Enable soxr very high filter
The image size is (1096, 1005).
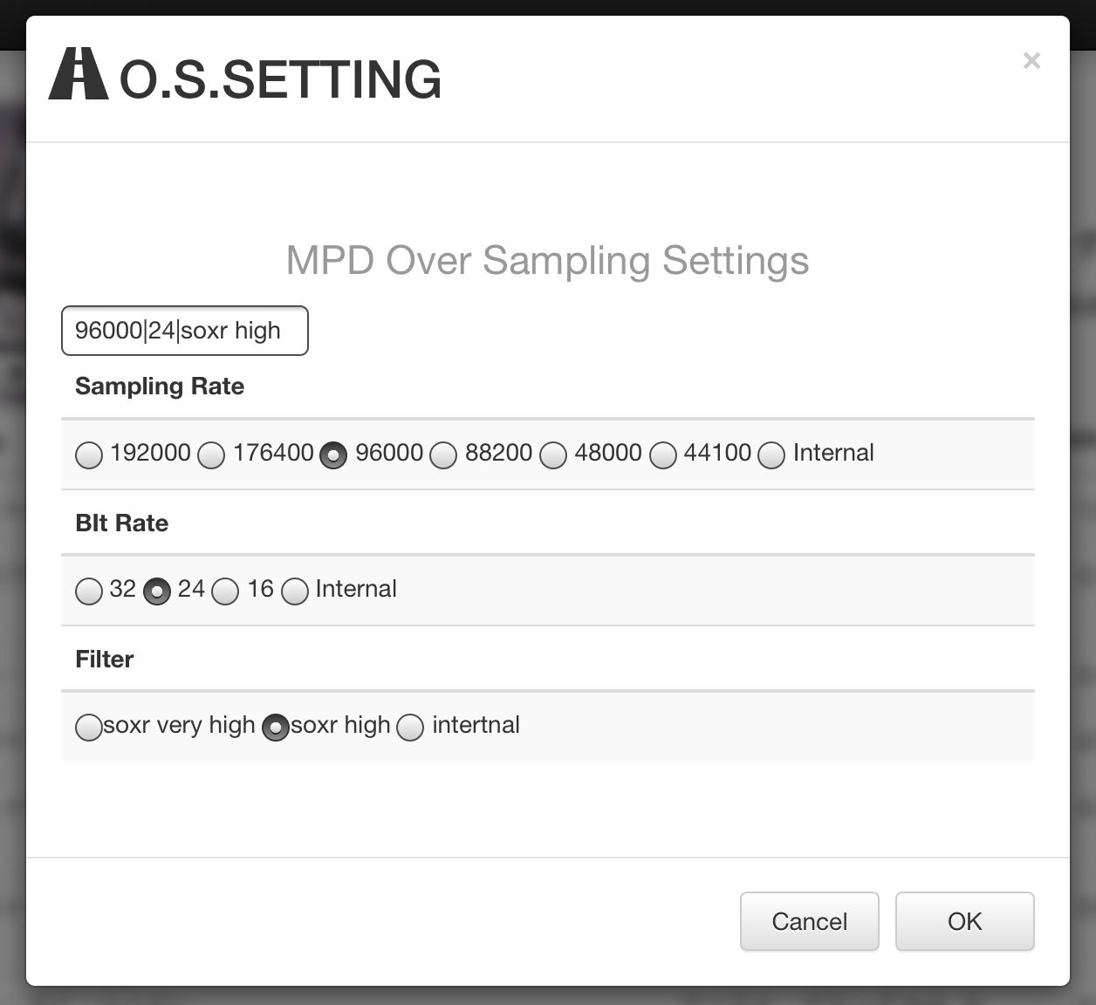tap(89, 728)
